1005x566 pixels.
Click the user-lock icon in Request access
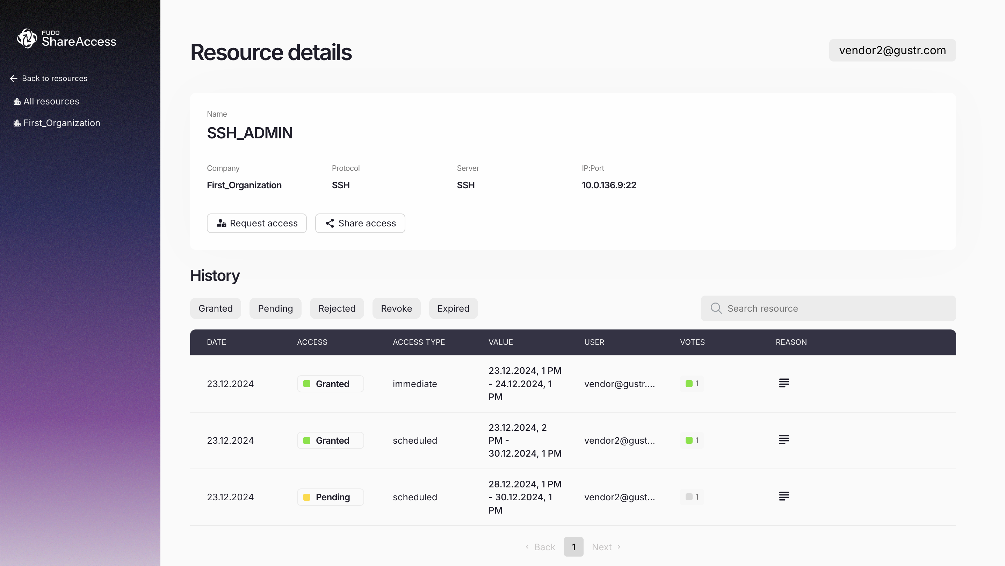tap(222, 223)
